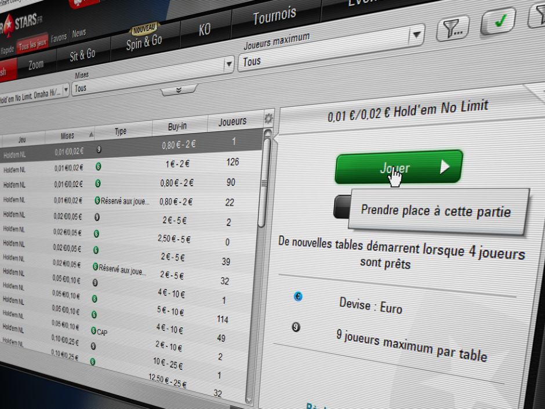Open the Spin & Go tab
The height and width of the screenshot is (409, 545).
pos(144,42)
